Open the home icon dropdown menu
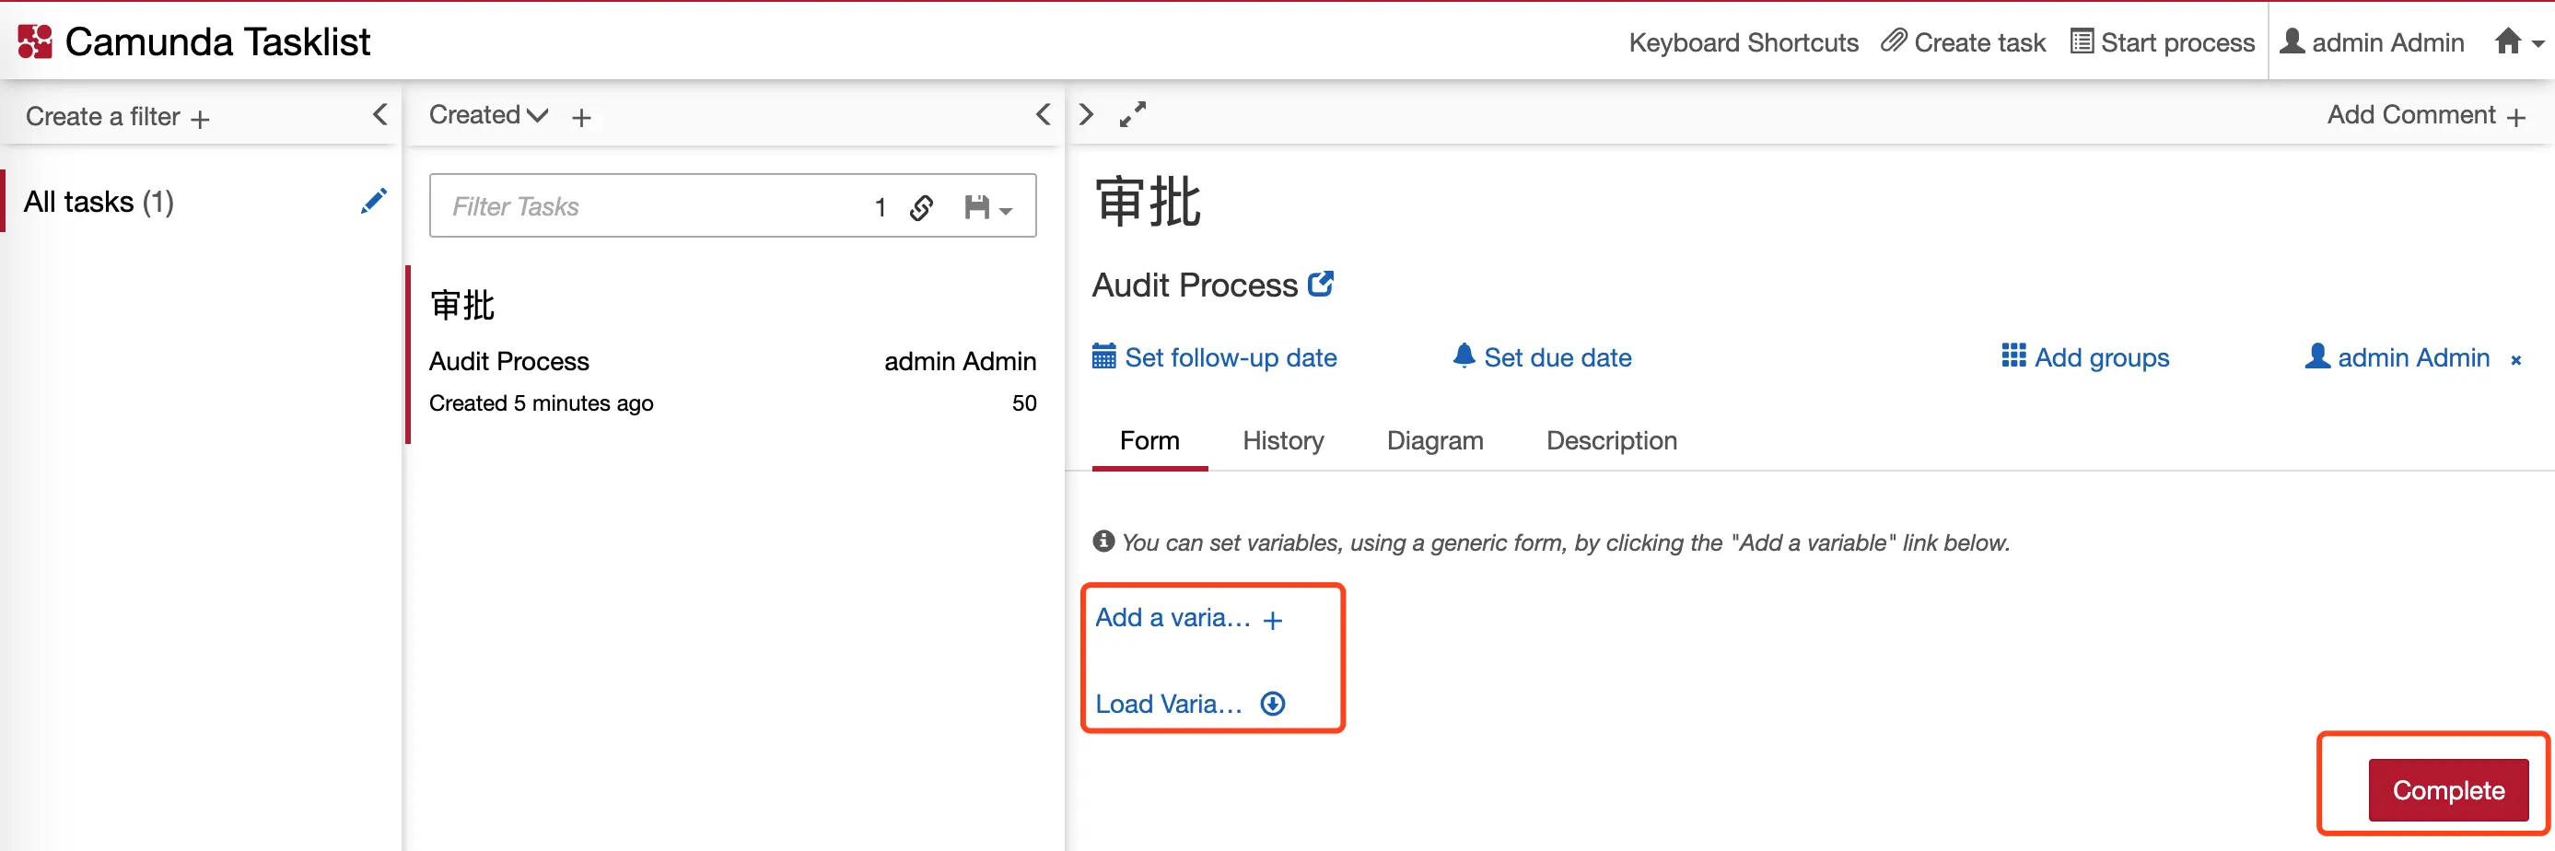The height and width of the screenshot is (851, 2555). coord(2516,41)
